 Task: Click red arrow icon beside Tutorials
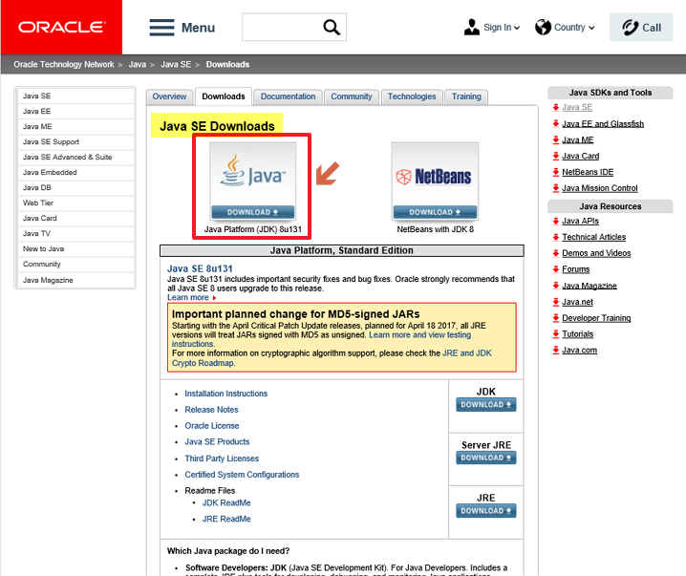[x=556, y=334]
